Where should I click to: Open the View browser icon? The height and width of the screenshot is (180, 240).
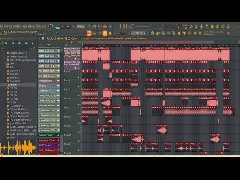(x=174, y=33)
